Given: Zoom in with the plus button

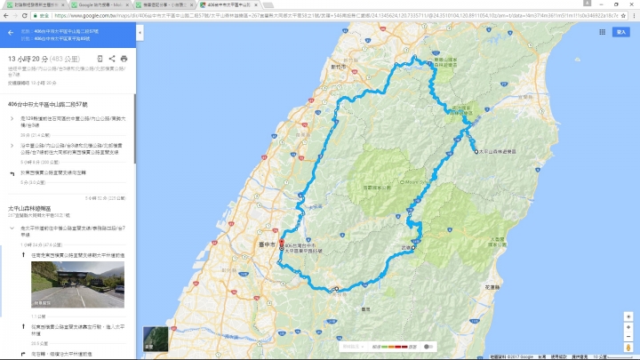Looking at the screenshot, I should pos(628,327).
